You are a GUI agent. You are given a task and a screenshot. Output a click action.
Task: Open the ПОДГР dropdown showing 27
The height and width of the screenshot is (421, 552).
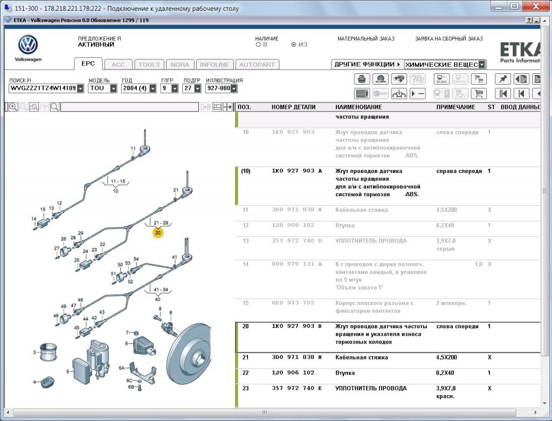coord(197,88)
